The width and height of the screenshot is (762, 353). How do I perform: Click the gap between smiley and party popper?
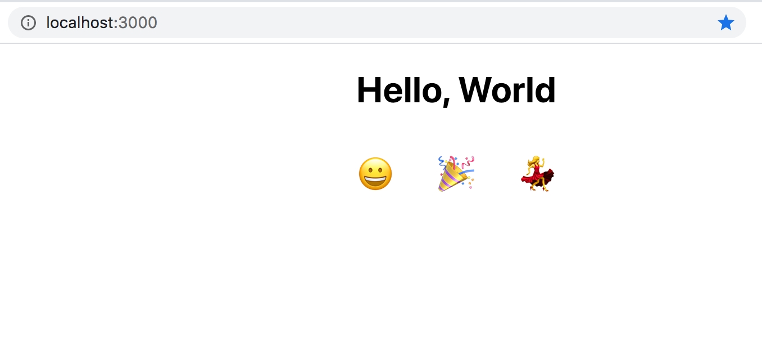click(415, 174)
